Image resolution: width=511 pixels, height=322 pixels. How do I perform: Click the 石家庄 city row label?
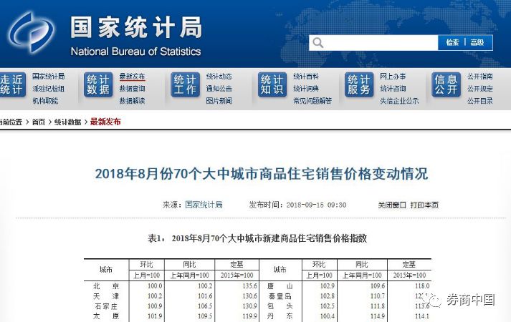pyautogui.click(x=106, y=306)
